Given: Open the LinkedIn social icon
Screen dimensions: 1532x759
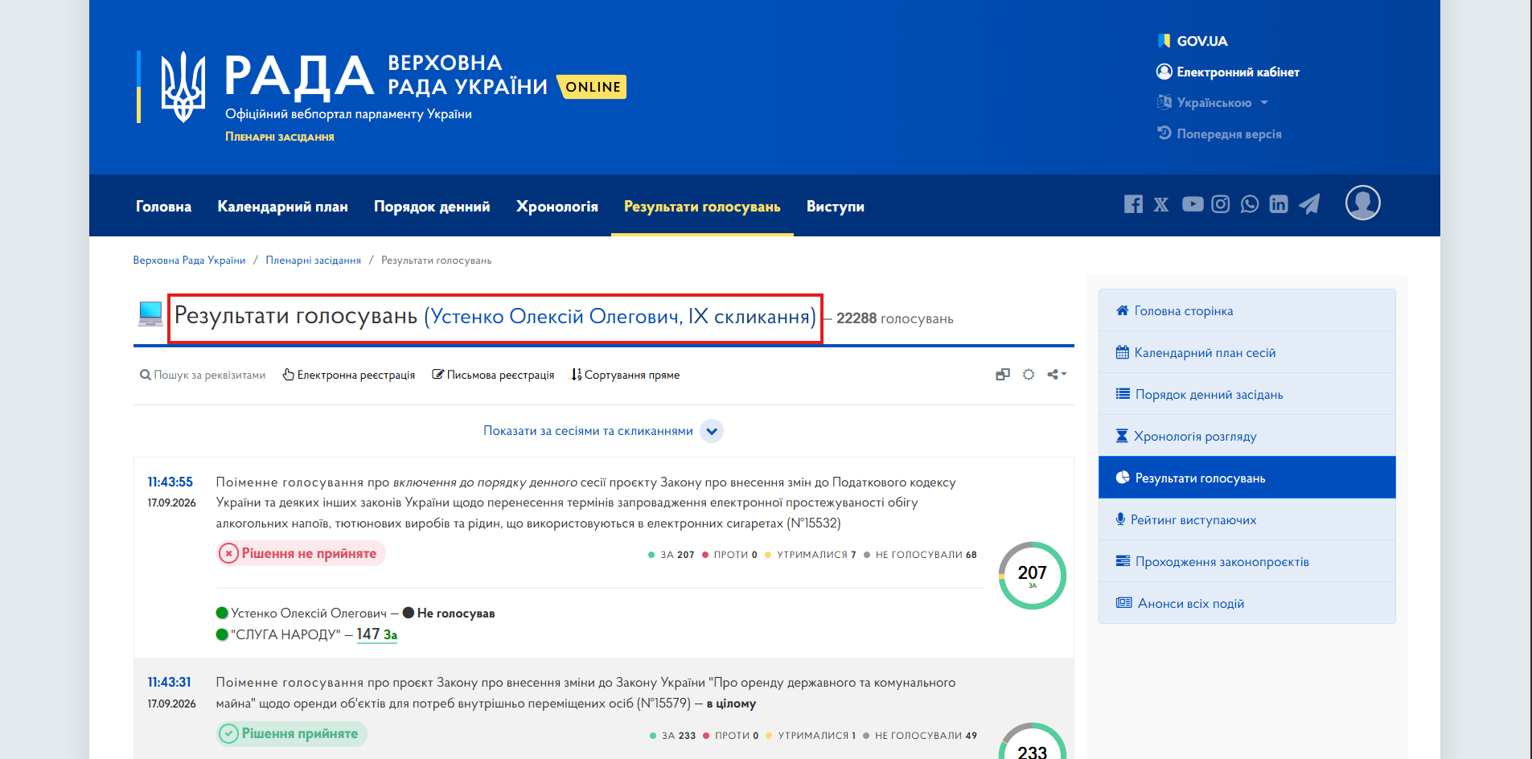Looking at the screenshot, I should pos(1279,204).
